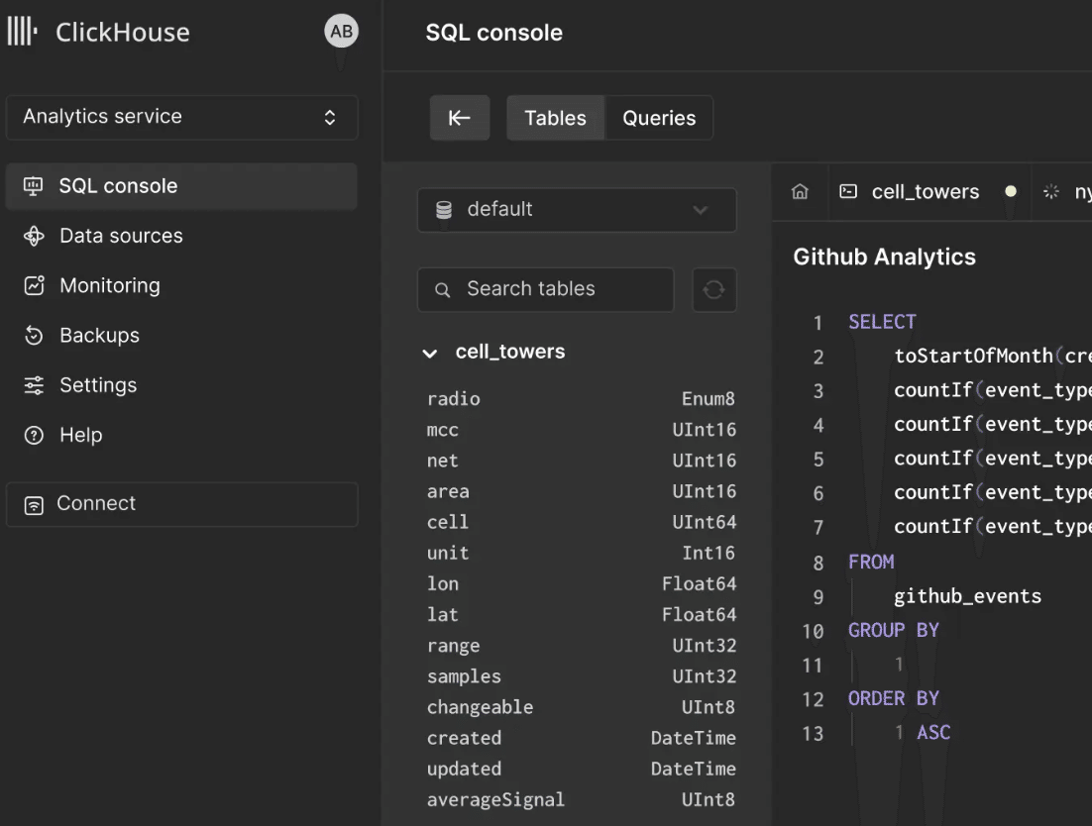This screenshot has width=1092, height=826.
Task: Open Data sources page
Action: coord(121,236)
